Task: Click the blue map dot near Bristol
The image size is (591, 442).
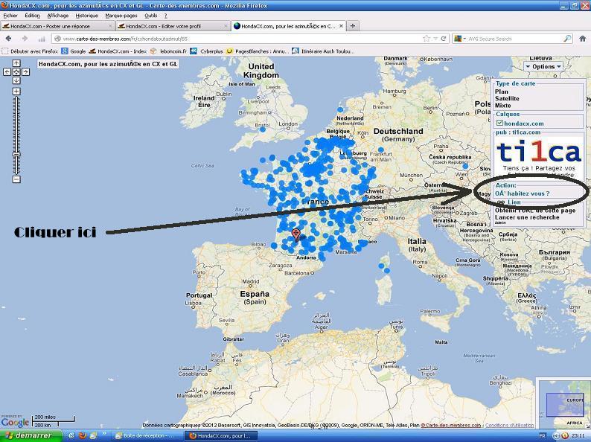Action: pos(263,129)
